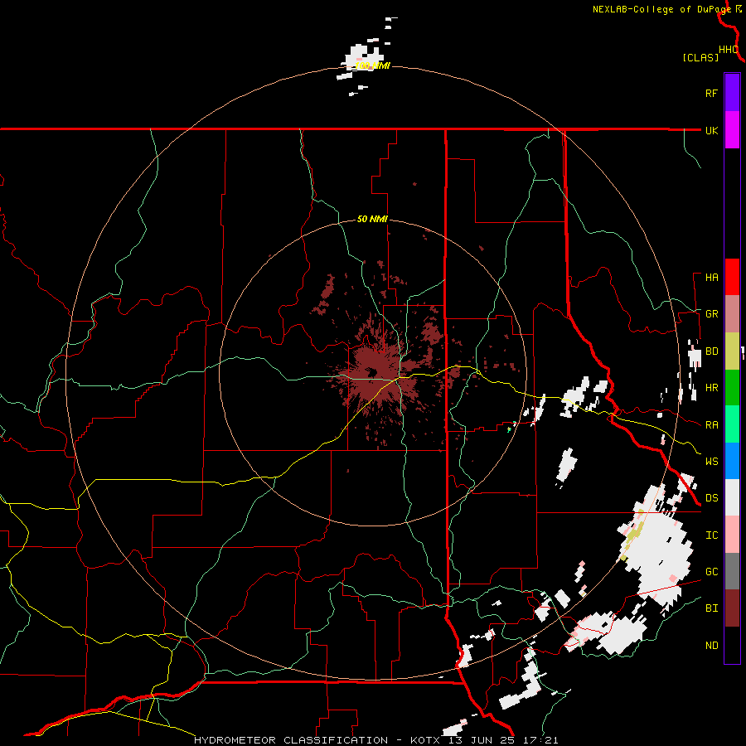Click the 'BI' legend label

point(711,608)
